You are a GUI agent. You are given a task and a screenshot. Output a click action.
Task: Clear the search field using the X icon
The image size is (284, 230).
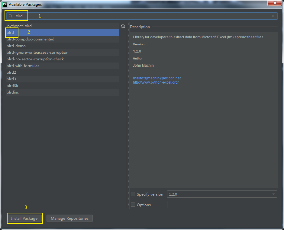point(273,16)
